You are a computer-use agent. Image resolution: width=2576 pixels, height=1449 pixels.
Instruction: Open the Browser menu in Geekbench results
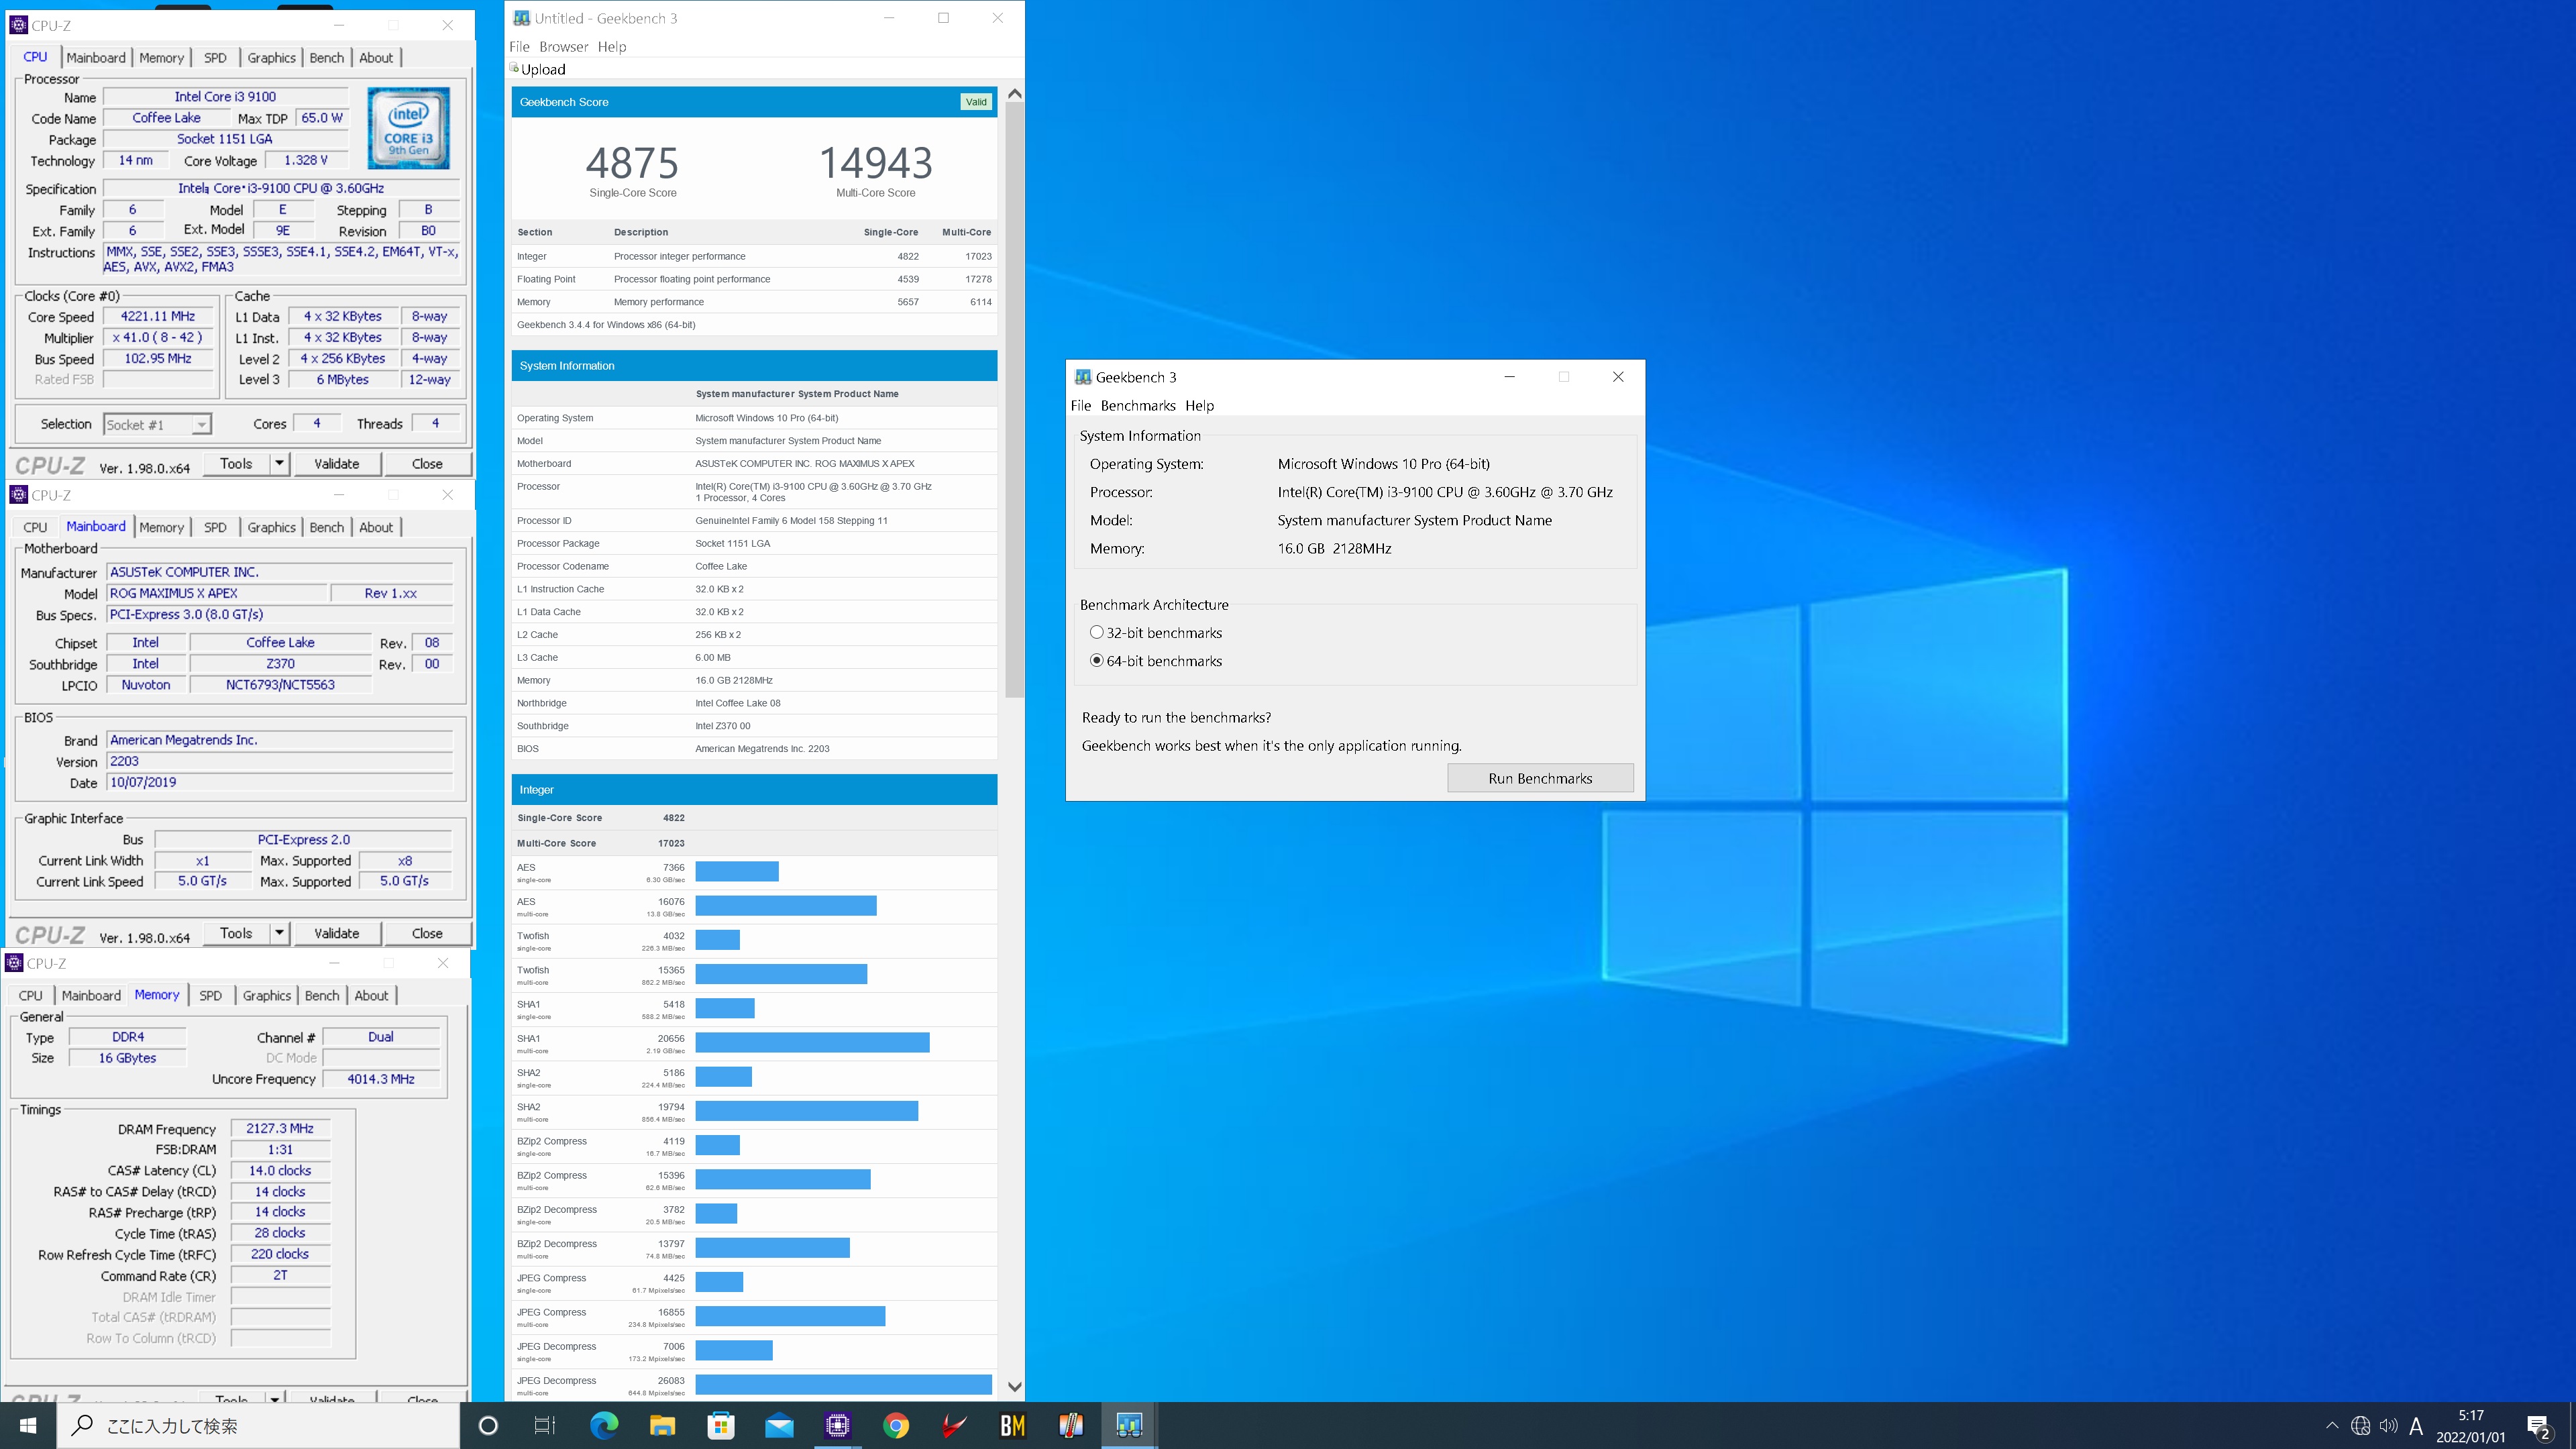pyautogui.click(x=564, y=46)
